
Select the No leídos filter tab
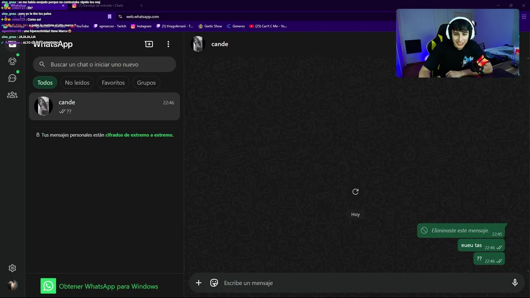pos(77,82)
